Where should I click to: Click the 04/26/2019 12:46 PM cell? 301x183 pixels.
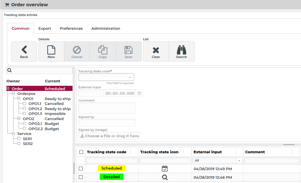pos(213,178)
